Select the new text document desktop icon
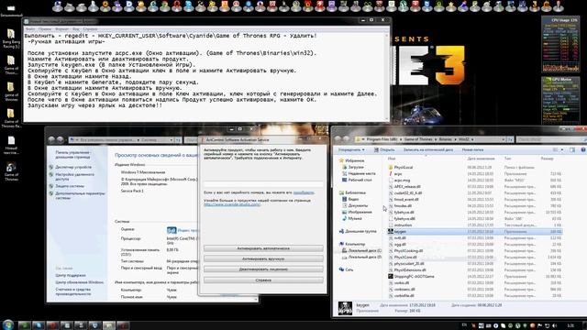 [x=11, y=145]
